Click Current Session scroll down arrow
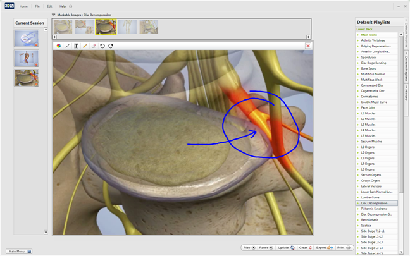The height and width of the screenshot is (256, 410). (x=46, y=232)
